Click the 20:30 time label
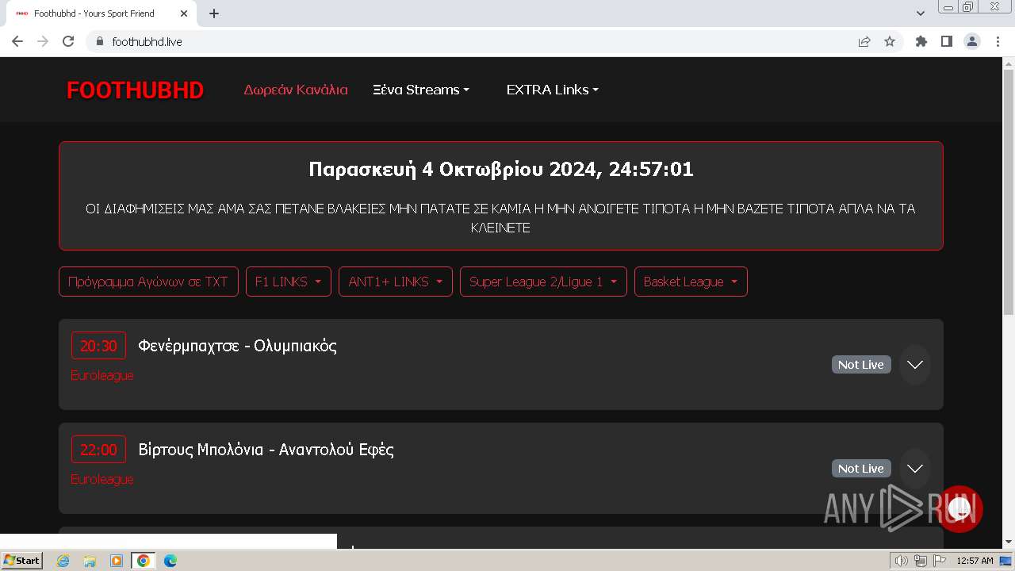1015x571 pixels. point(98,346)
